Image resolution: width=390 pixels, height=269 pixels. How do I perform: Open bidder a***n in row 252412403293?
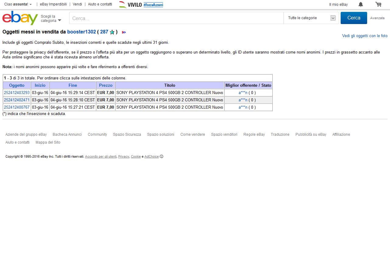243,93
